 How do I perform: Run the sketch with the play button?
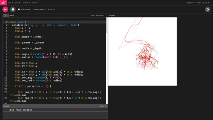click(x=5, y=9)
